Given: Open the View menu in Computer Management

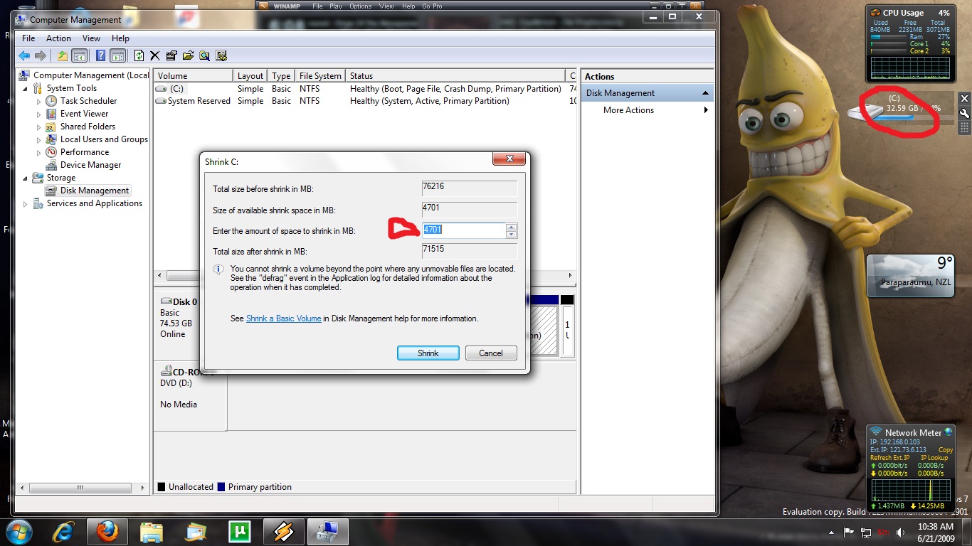Looking at the screenshot, I should pyautogui.click(x=91, y=38).
